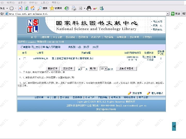Click the order number ending 364_01
Image resolution: width=186 pixels, height=139 pixels.
coord(41,58)
